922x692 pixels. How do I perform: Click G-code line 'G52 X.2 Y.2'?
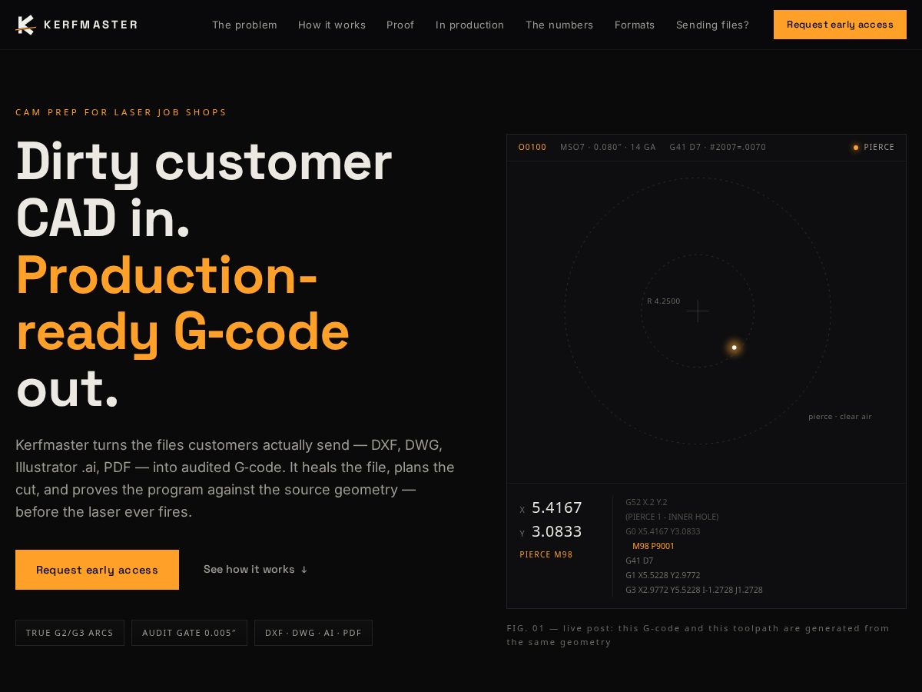click(x=646, y=502)
